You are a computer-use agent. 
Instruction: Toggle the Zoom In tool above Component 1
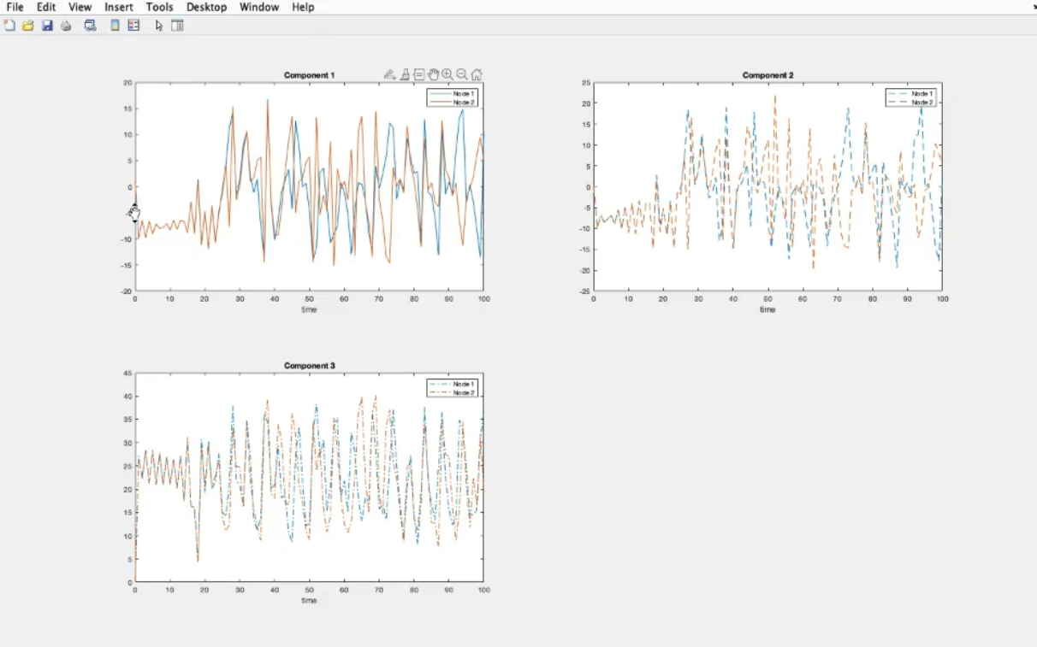[x=447, y=75]
